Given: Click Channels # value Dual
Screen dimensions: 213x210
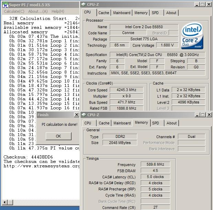Looking at the screenshot, I should 192,136.
